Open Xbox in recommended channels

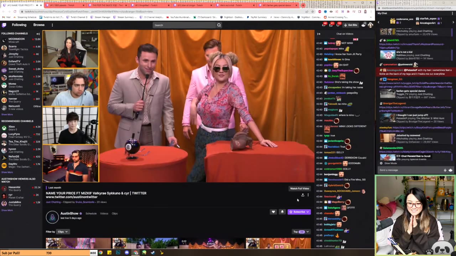click(21, 128)
